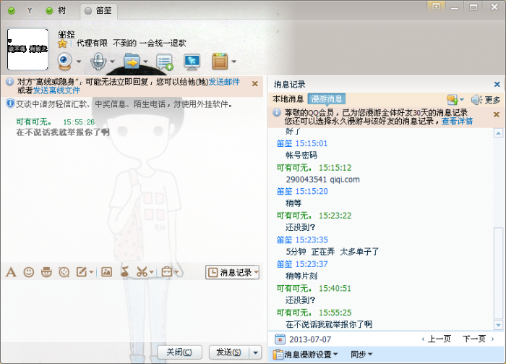Click the yellow star level icon

tap(63, 43)
